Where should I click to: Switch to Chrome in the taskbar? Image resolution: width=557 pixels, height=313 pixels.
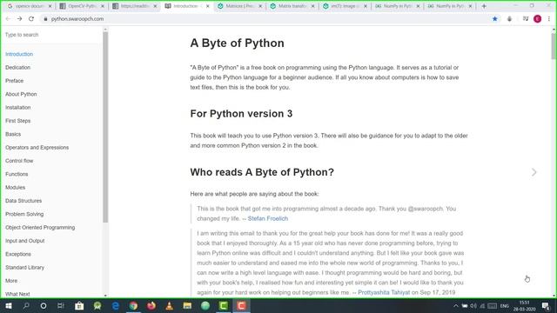[133, 305]
